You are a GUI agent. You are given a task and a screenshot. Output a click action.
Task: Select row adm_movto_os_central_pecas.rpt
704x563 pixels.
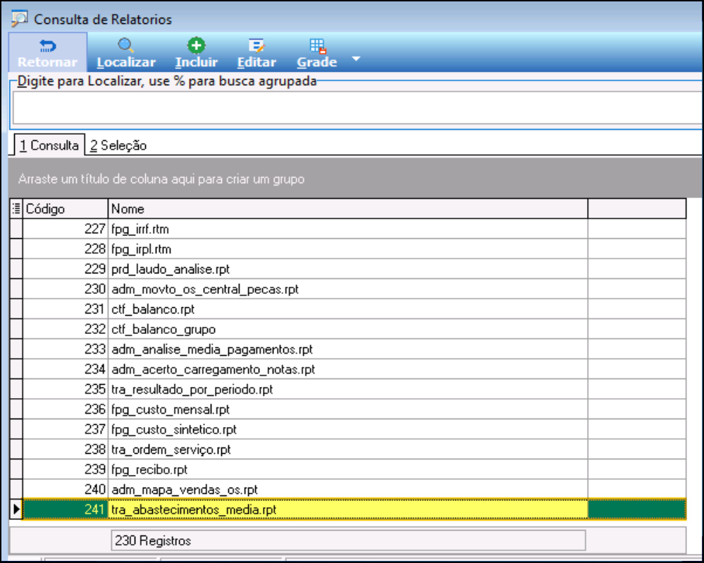(x=348, y=289)
